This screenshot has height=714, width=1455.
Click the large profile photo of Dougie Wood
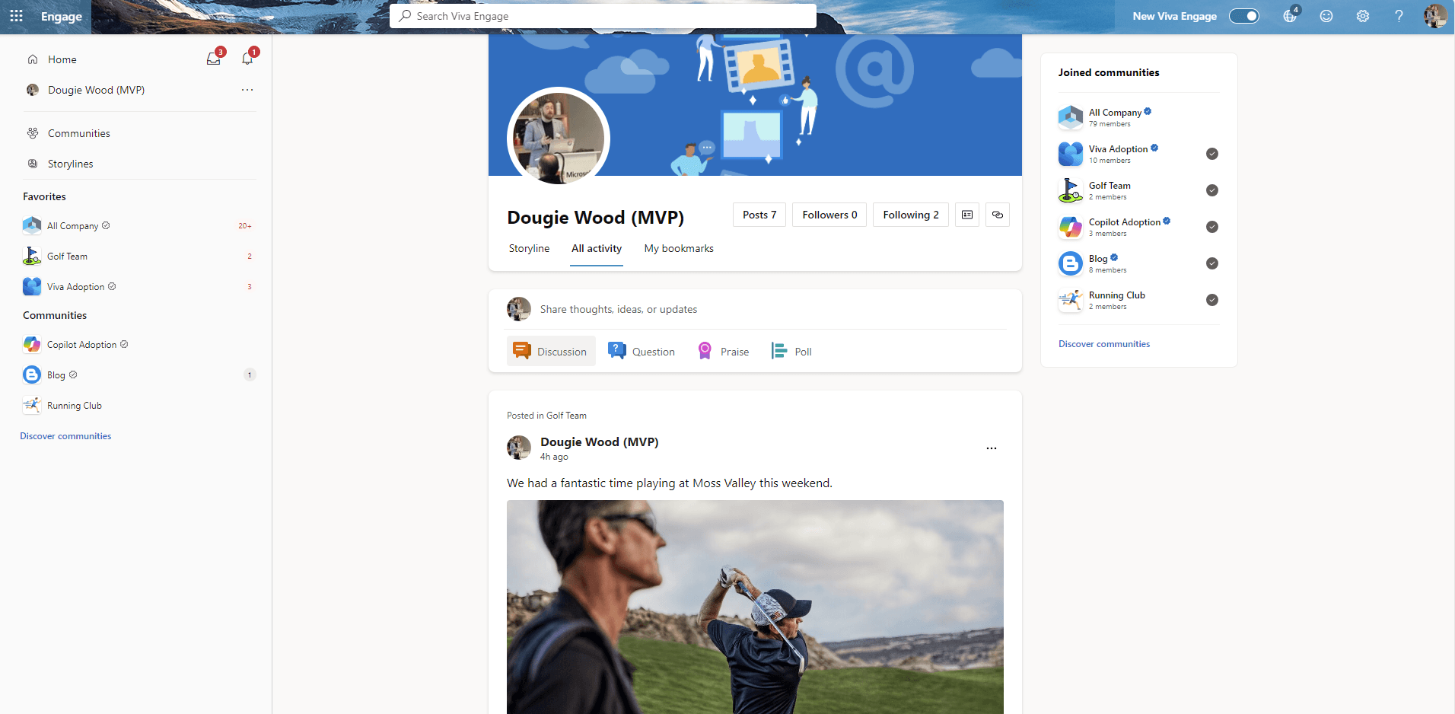pyautogui.click(x=559, y=139)
